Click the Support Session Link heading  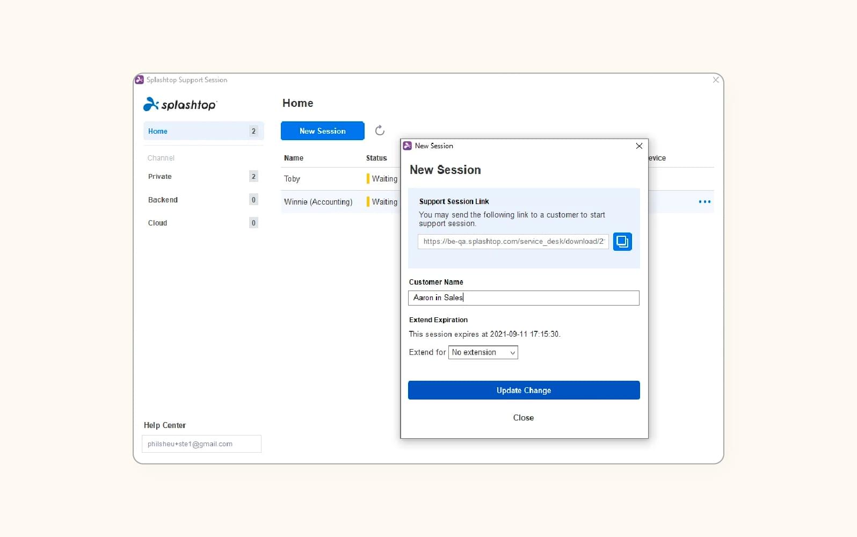(x=454, y=202)
